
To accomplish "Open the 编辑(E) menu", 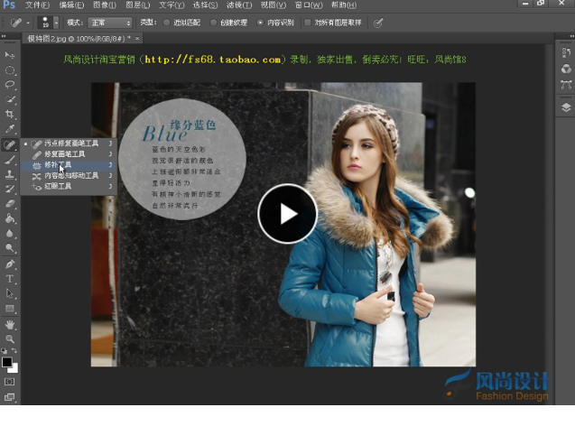I will 71,5.
